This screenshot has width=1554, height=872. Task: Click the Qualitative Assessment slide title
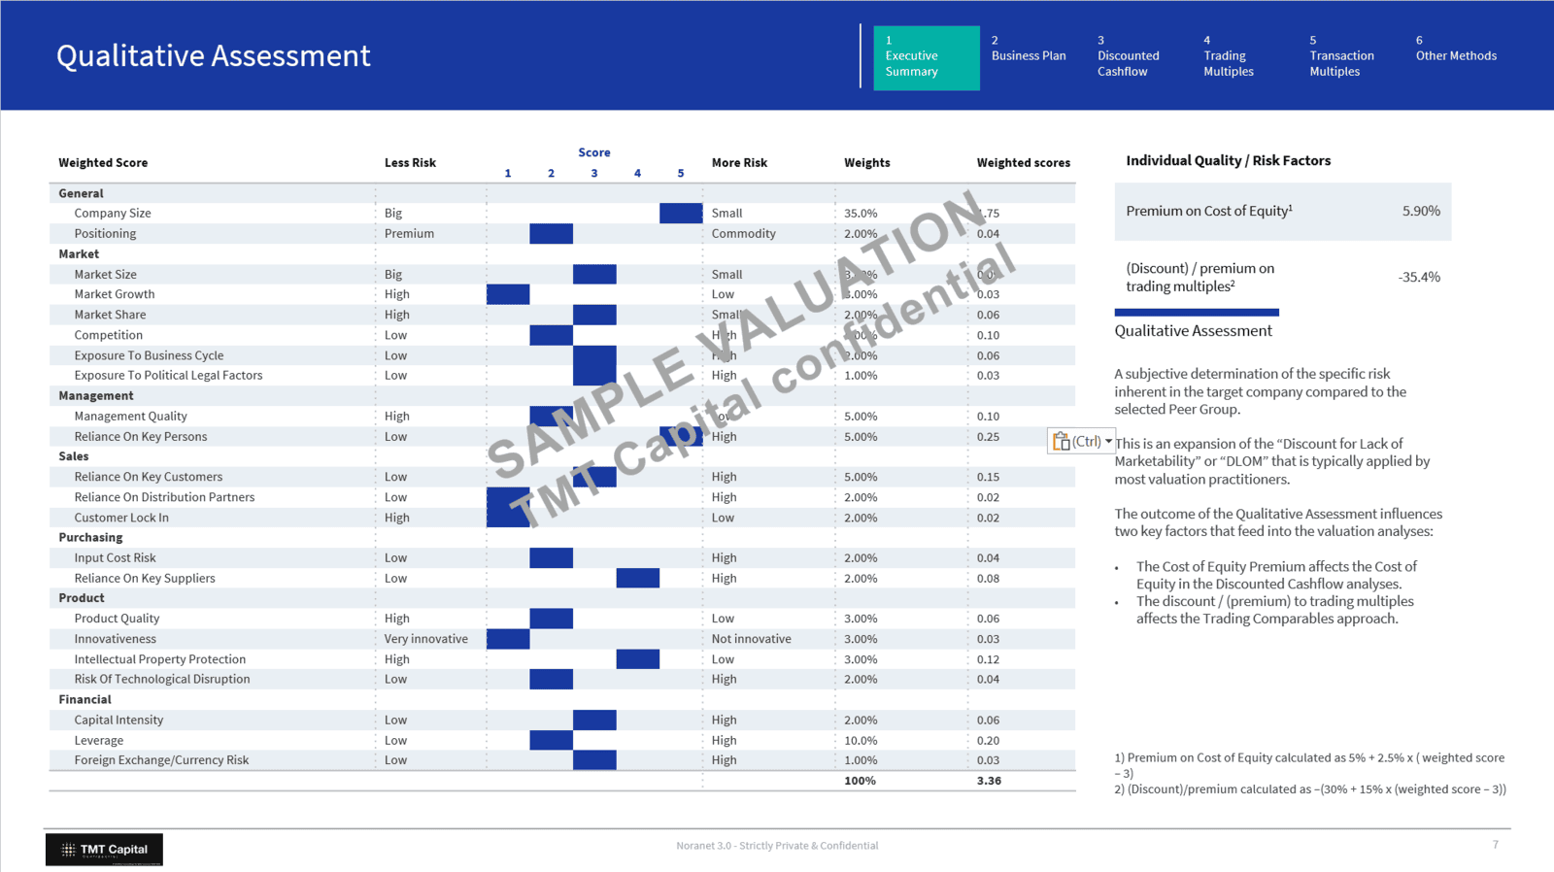[214, 56]
